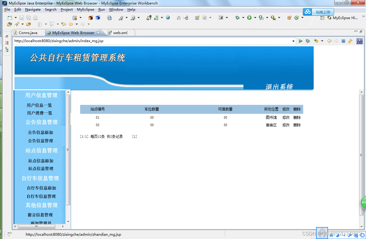Switch to the web.xml tab
The height and width of the screenshot is (239, 366).
[119, 33]
